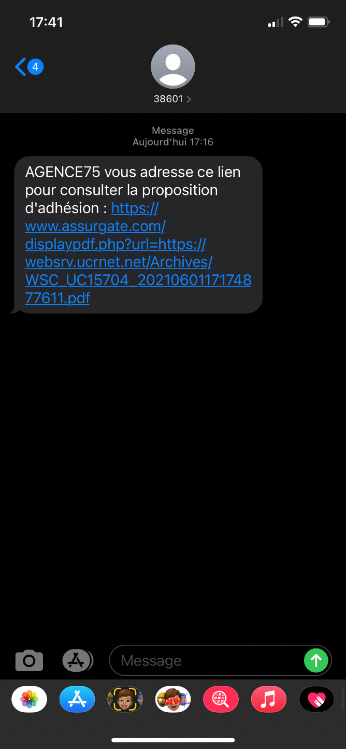Open the camera icon beside message field
The height and width of the screenshot is (749, 346).
[x=29, y=660]
